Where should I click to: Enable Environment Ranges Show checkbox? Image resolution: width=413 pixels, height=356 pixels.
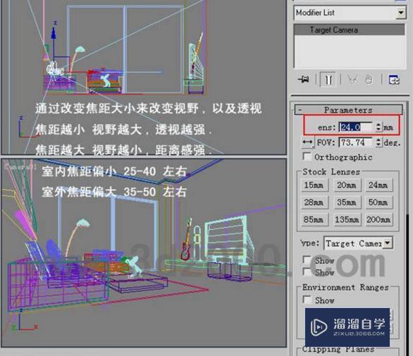[307, 300]
